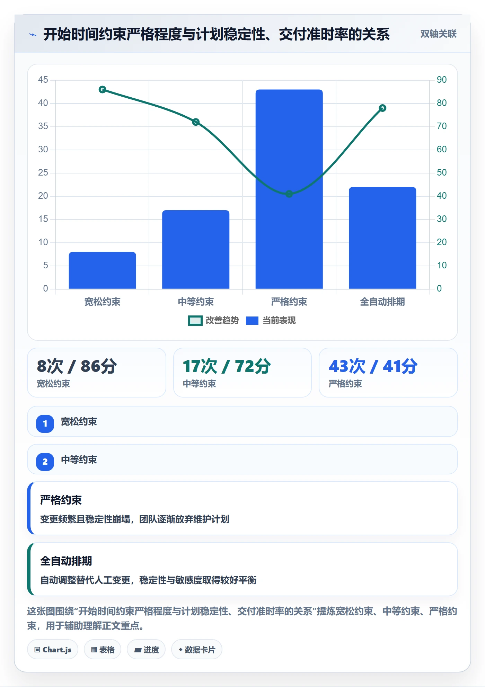Click the line point on 严格约束 bar
The image size is (485, 687).
pyautogui.click(x=289, y=194)
